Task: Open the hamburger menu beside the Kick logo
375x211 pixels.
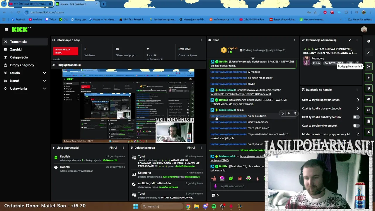Action: tap(6, 30)
